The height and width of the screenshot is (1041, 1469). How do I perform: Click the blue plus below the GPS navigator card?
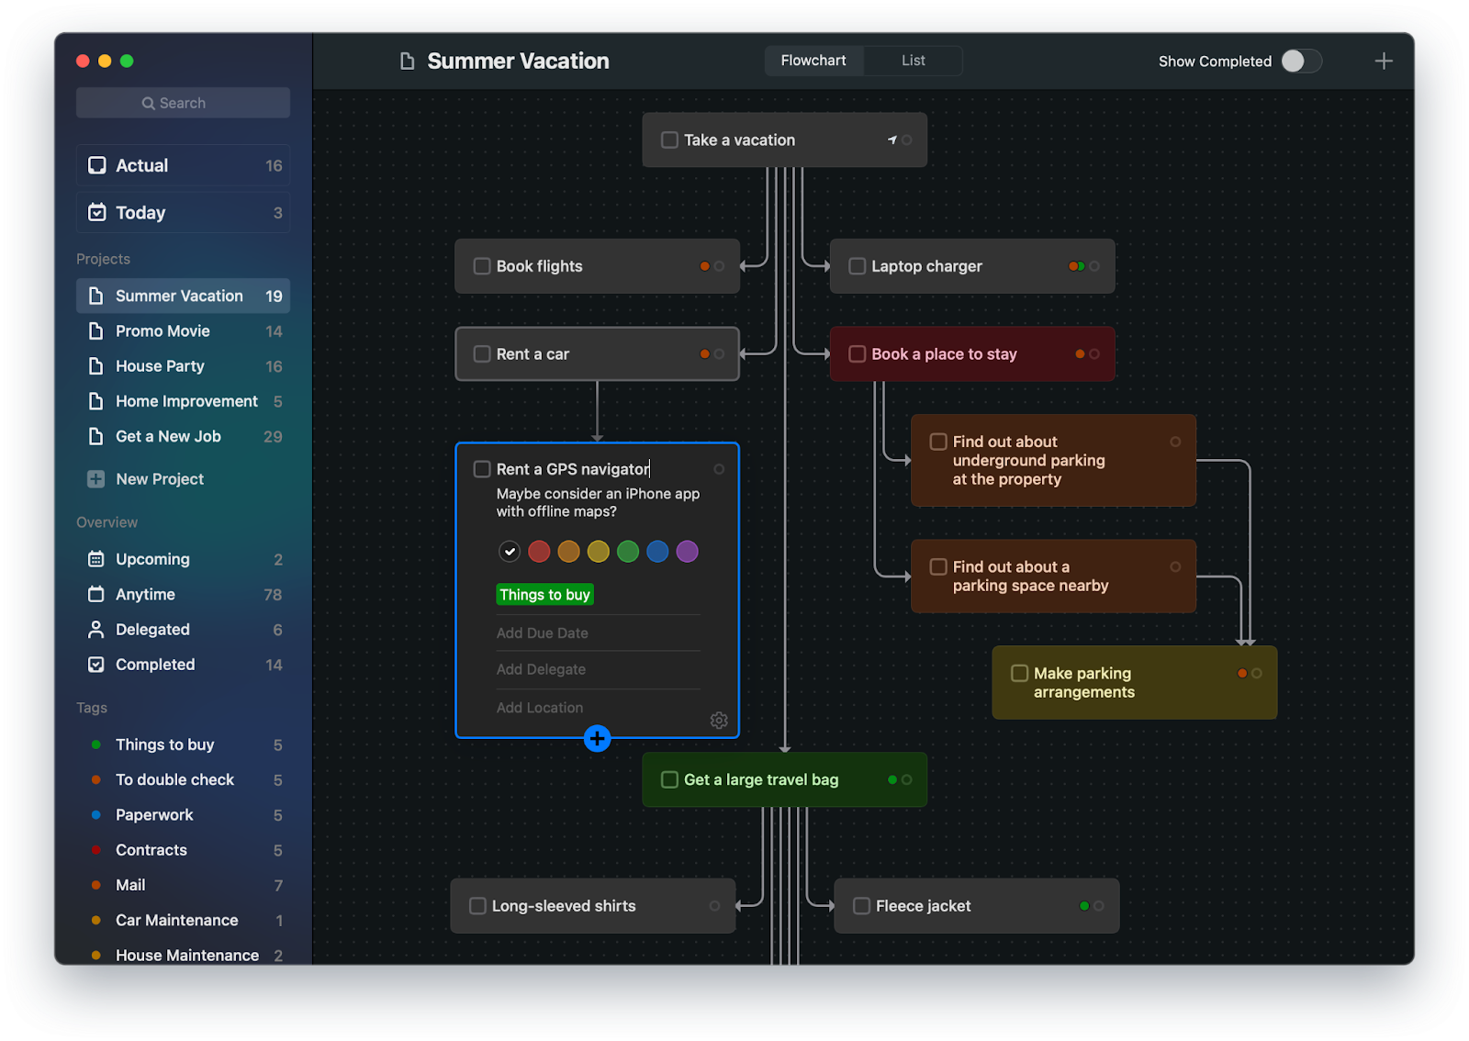point(597,738)
